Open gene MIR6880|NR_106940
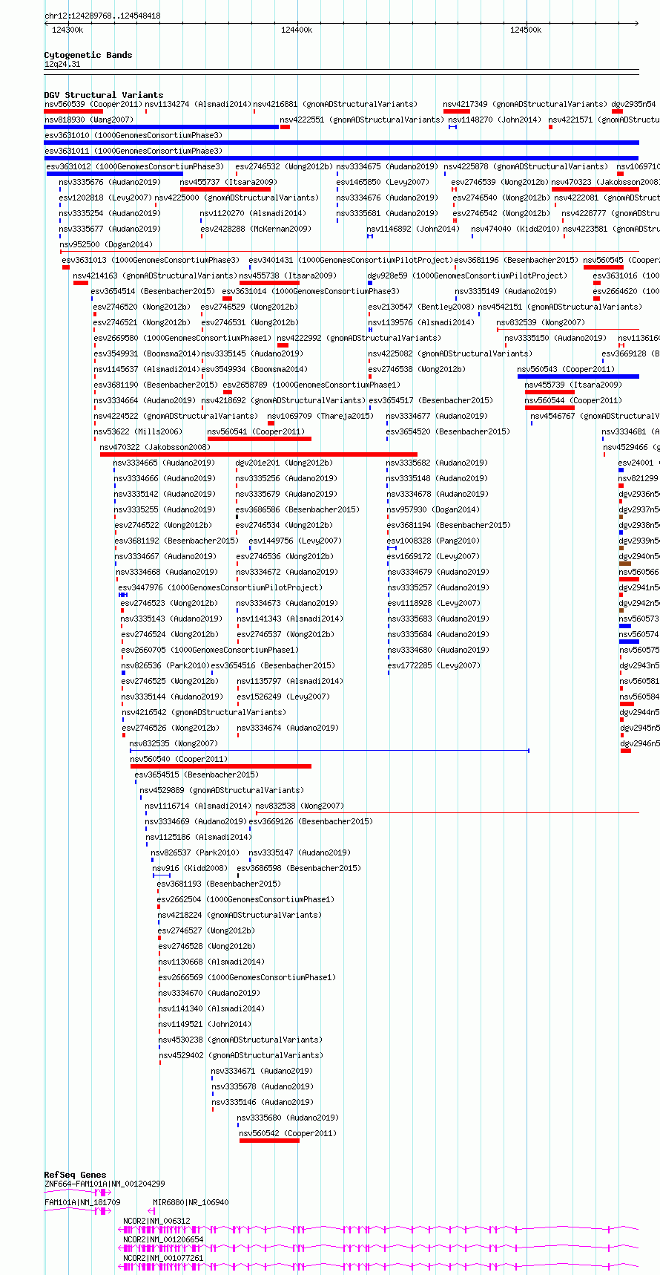660x1275 pixels. pos(191,1202)
